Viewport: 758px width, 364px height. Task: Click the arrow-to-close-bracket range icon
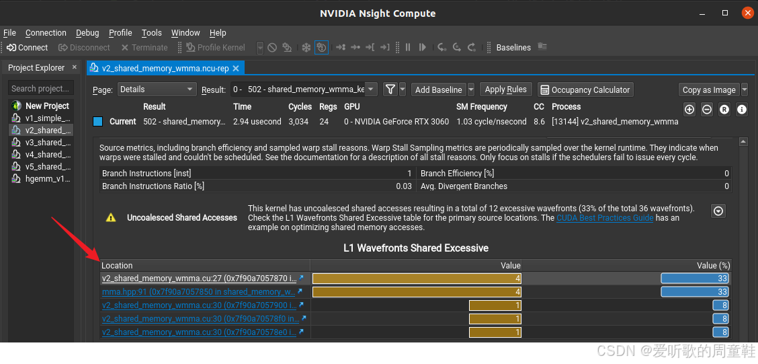point(385,48)
